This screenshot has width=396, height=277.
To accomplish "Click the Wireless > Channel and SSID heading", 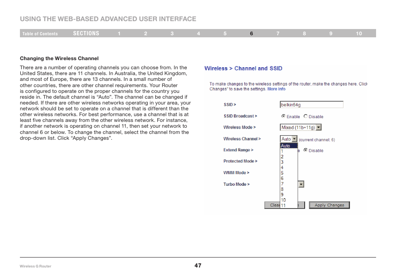I will 243,68.
